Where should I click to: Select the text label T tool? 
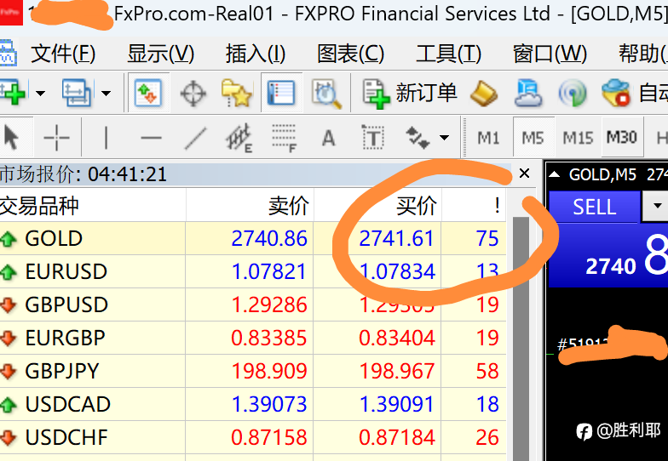tap(373, 138)
